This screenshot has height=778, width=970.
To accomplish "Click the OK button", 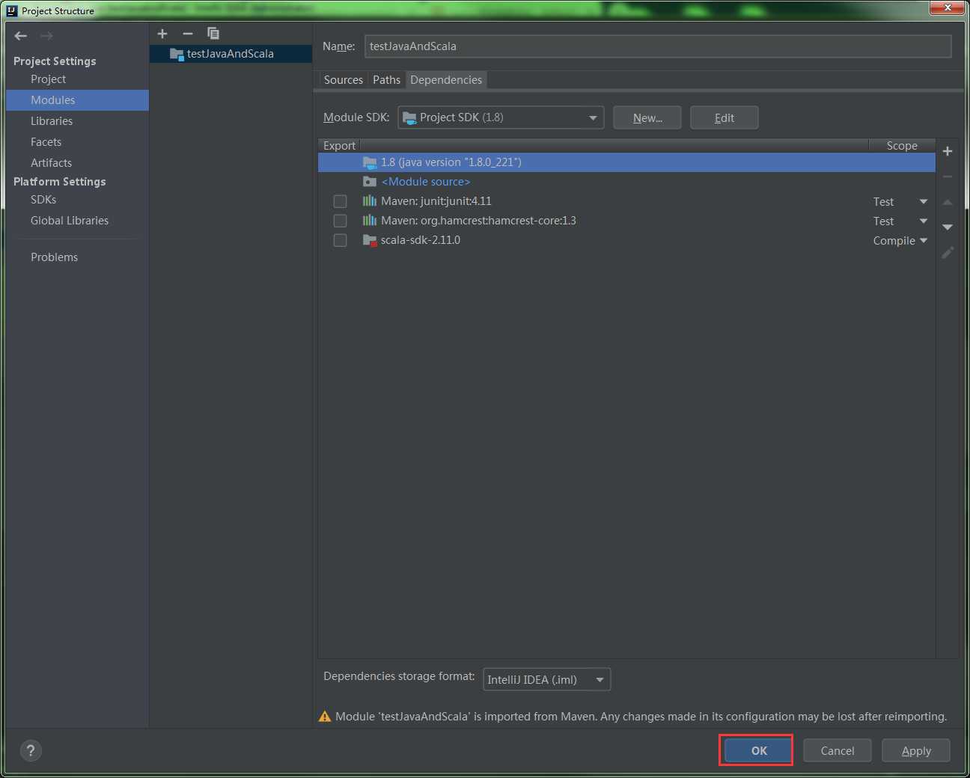I will click(x=759, y=750).
